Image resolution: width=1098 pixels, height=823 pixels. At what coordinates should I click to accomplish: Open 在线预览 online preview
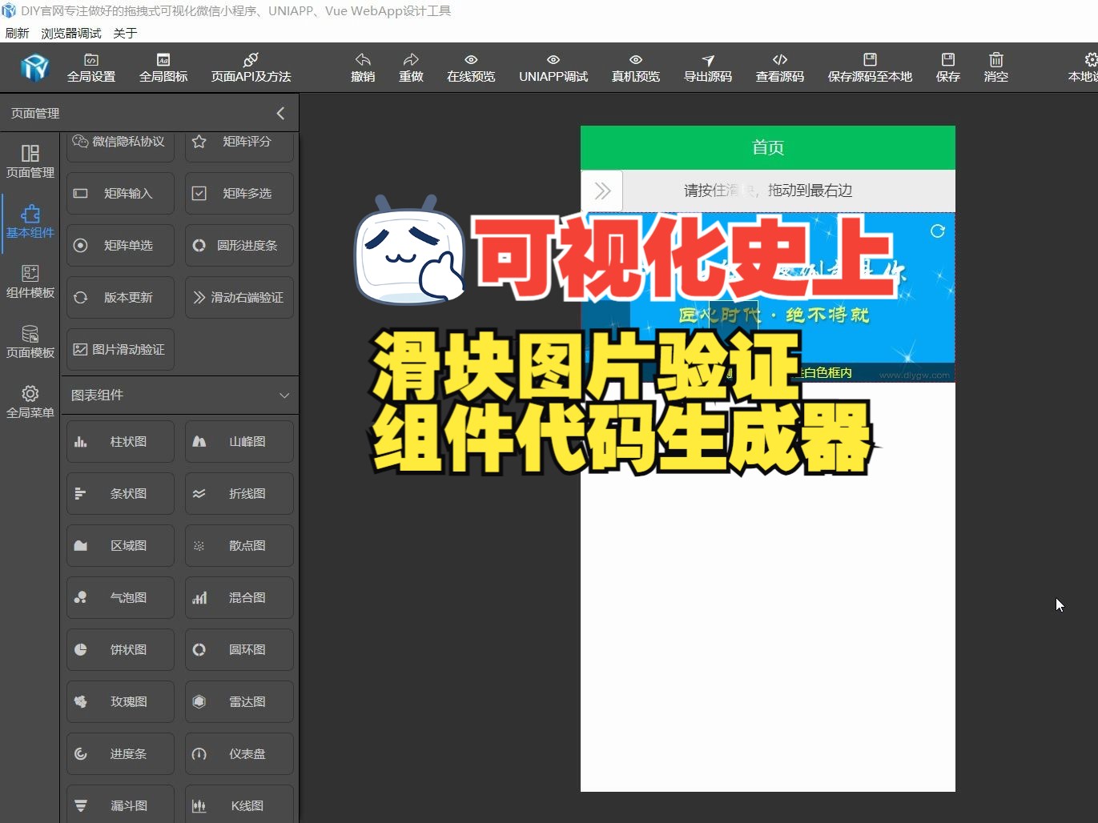coord(470,67)
